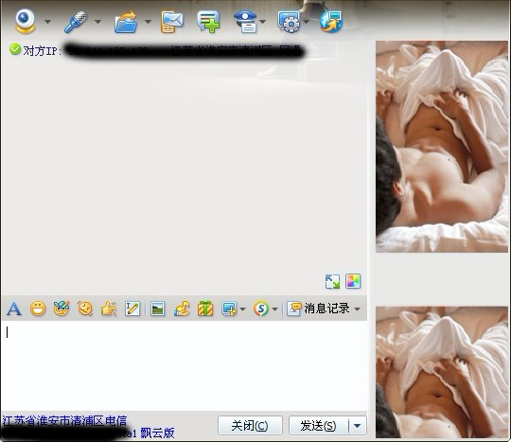This screenshot has height=442, width=511.
Task: Click the 发送(S) send button
Action: tap(318, 425)
